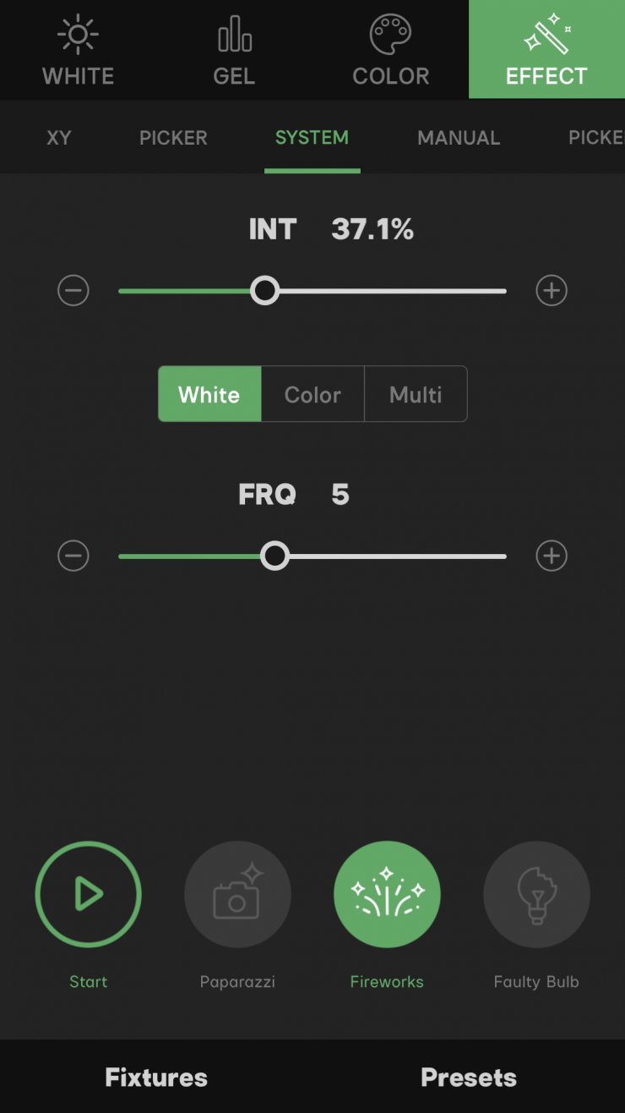
Task: Switch to the GEL mode icon
Action: pyautogui.click(x=234, y=36)
